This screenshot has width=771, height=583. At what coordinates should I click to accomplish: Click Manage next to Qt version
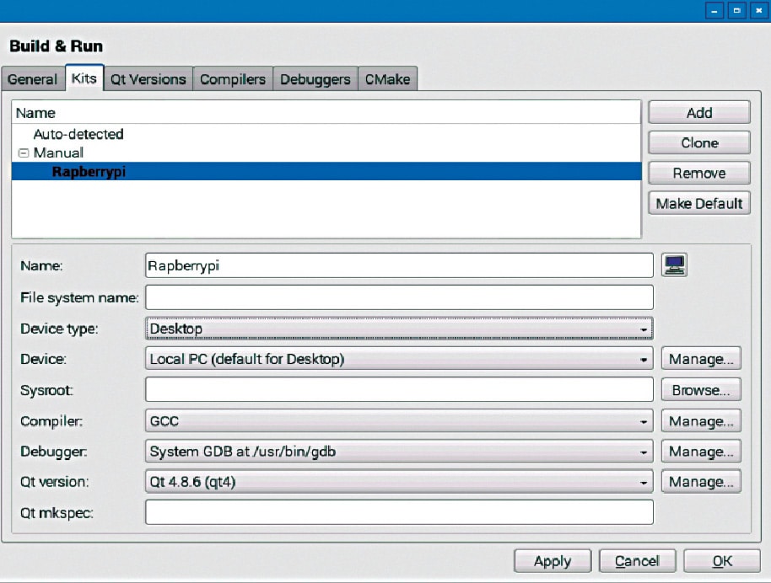(x=701, y=482)
